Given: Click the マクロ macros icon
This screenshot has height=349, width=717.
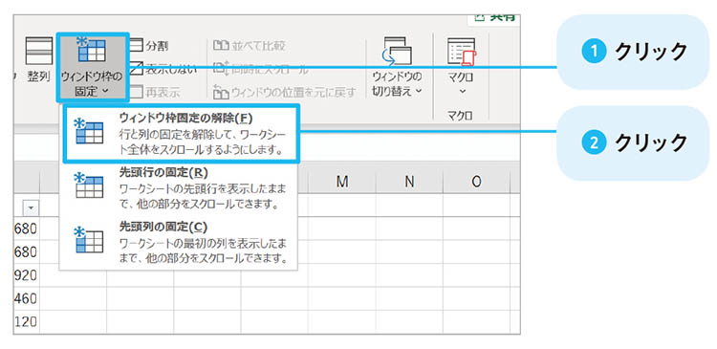Looking at the screenshot, I should coord(462,51).
